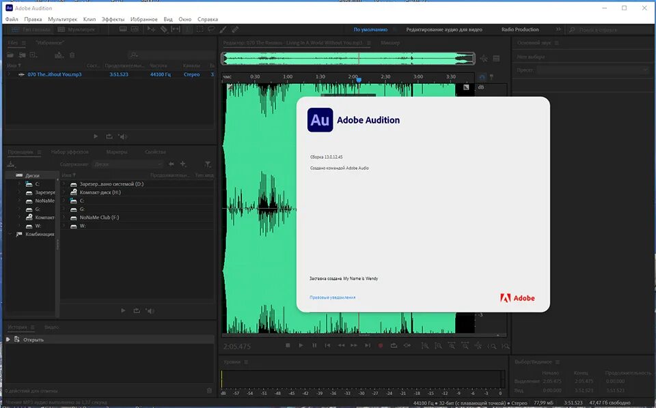
Task: Zoom out amplitude icon in editor
Action: [x=439, y=346]
